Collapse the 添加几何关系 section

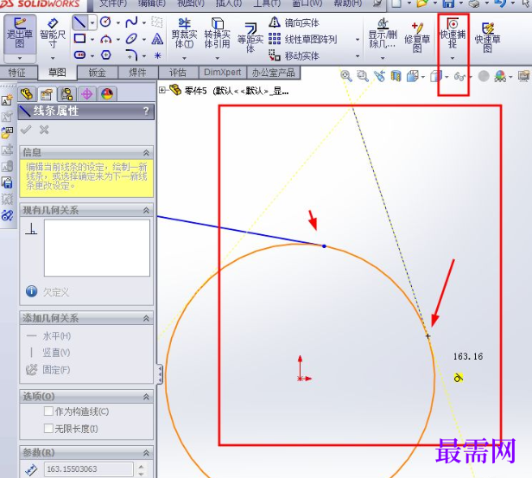tap(146, 318)
